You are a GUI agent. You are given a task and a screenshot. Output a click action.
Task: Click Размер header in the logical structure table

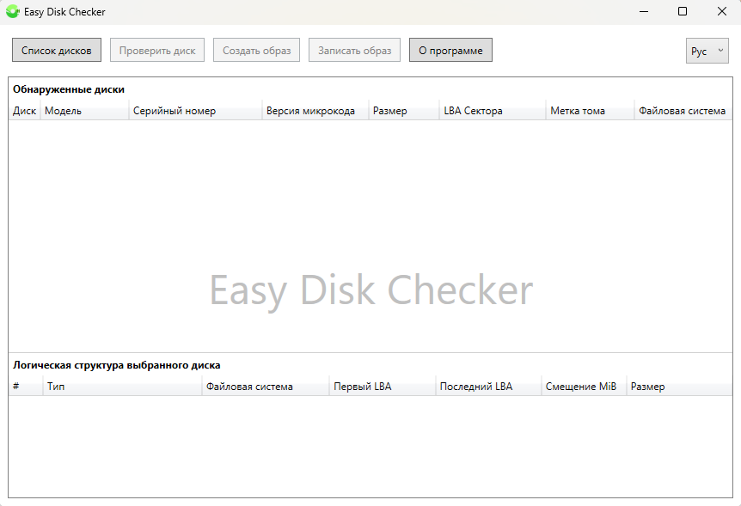(x=680, y=387)
